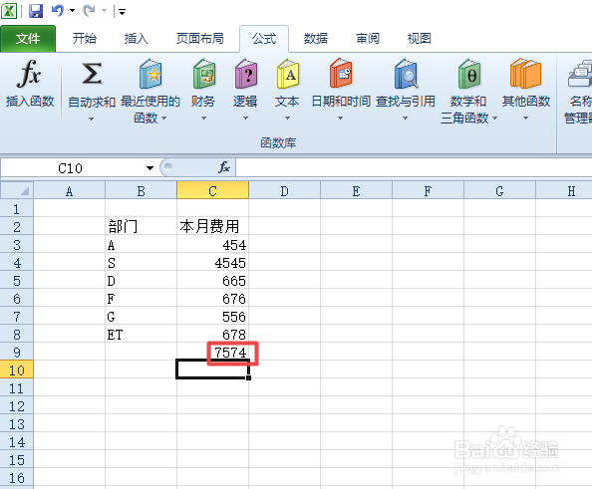Open Customize Quick Access Toolbar dropdown
592x489 pixels.
click(x=122, y=12)
